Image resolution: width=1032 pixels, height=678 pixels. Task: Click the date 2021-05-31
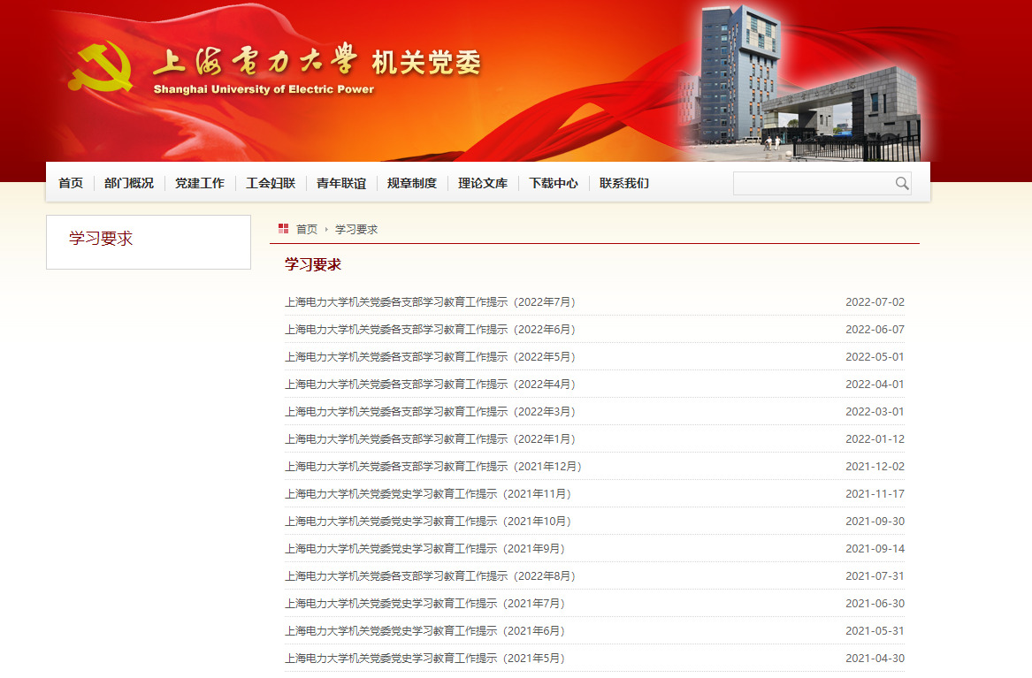point(875,630)
